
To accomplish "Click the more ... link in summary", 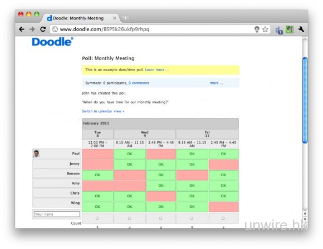I will point(216,83).
